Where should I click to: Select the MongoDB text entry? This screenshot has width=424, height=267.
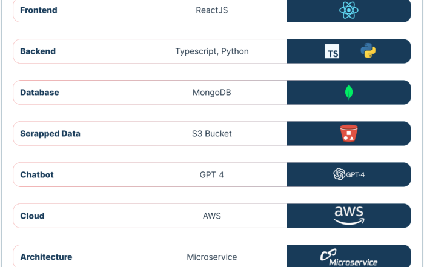tap(212, 93)
